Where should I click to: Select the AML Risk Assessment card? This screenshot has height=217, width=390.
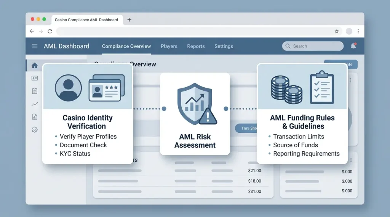pos(195,114)
